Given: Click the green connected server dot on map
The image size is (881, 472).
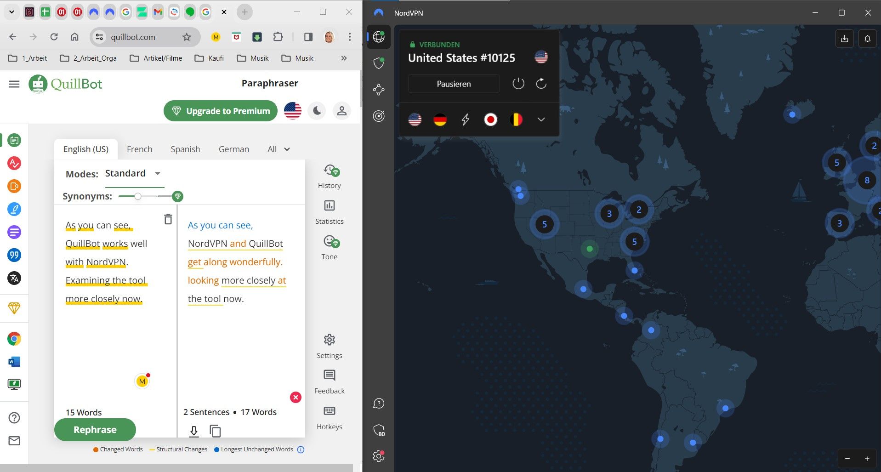Looking at the screenshot, I should 590,249.
